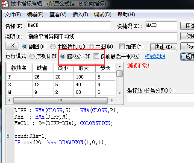Click default value 12 in S row
The image size is (194, 163).
point(43,84)
